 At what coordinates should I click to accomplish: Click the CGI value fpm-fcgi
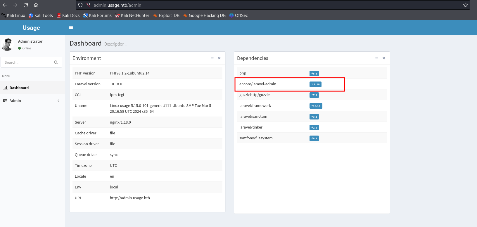point(117,95)
